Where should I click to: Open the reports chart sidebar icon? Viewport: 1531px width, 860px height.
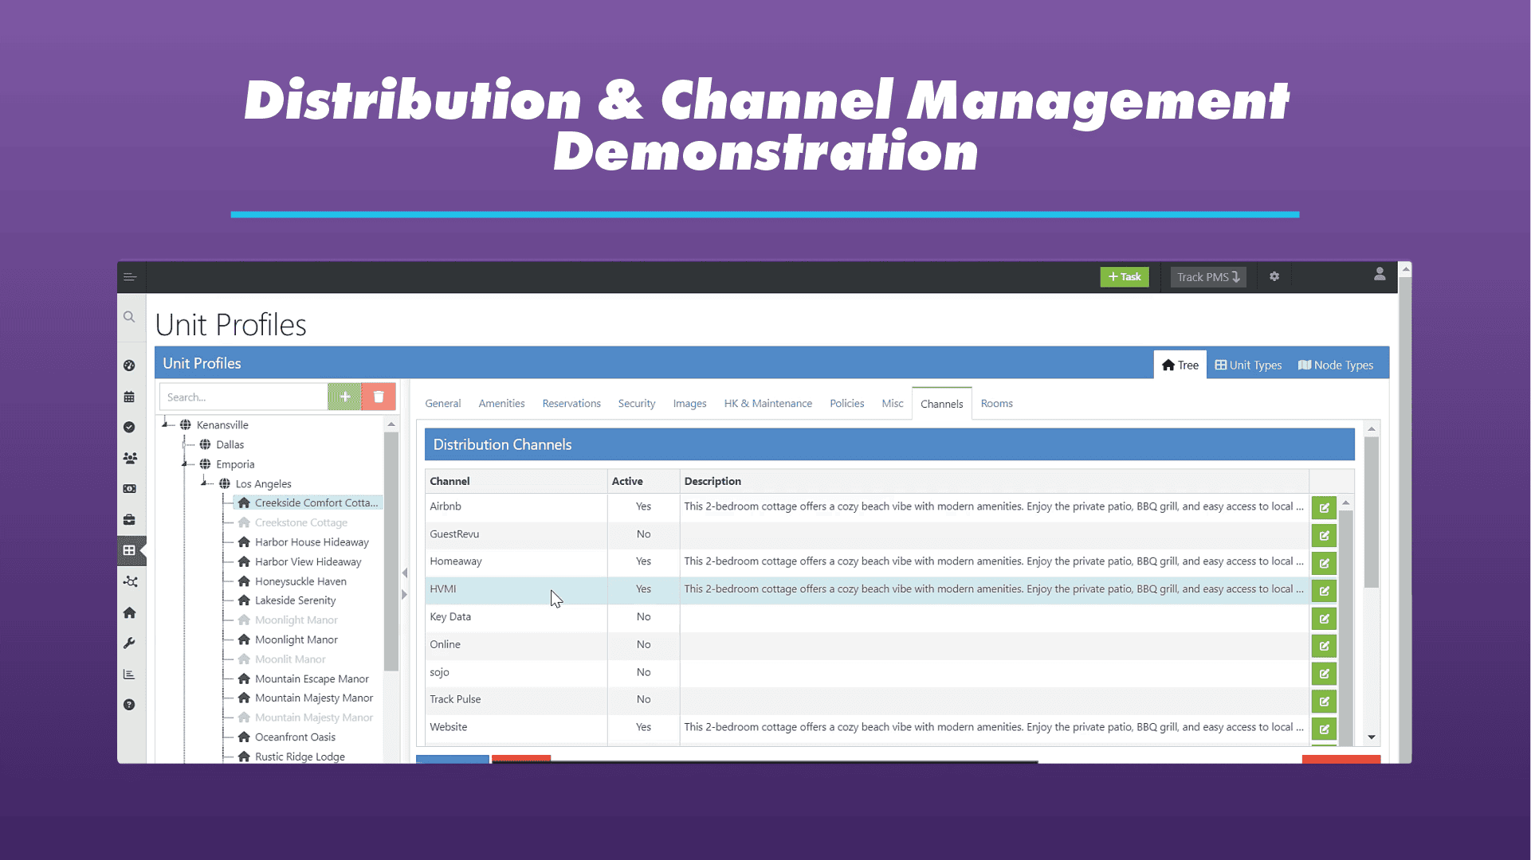[x=129, y=674]
